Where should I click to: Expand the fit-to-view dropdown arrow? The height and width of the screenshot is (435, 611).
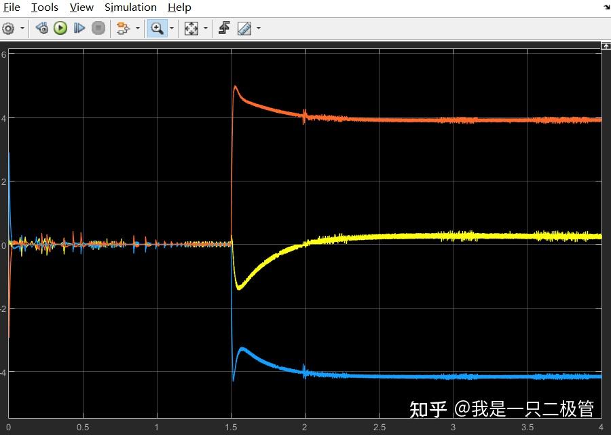coord(205,29)
